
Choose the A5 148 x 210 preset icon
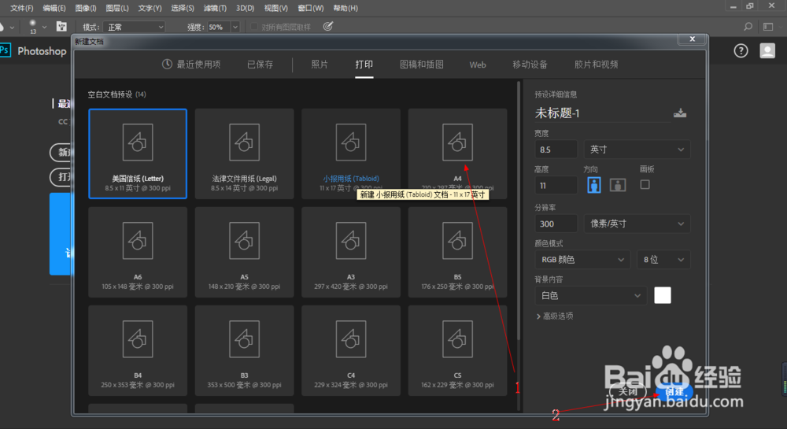(x=245, y=242)
